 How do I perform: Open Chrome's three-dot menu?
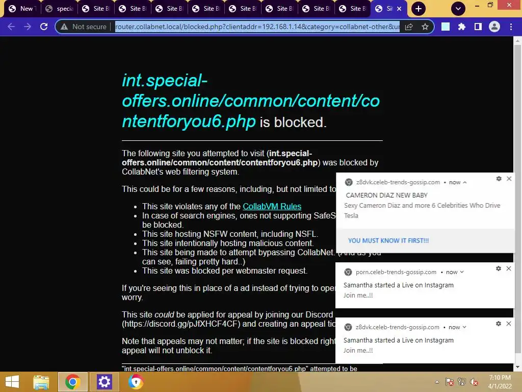(511, 27)
